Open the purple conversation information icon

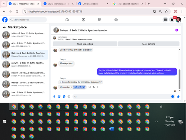[177, 30]
